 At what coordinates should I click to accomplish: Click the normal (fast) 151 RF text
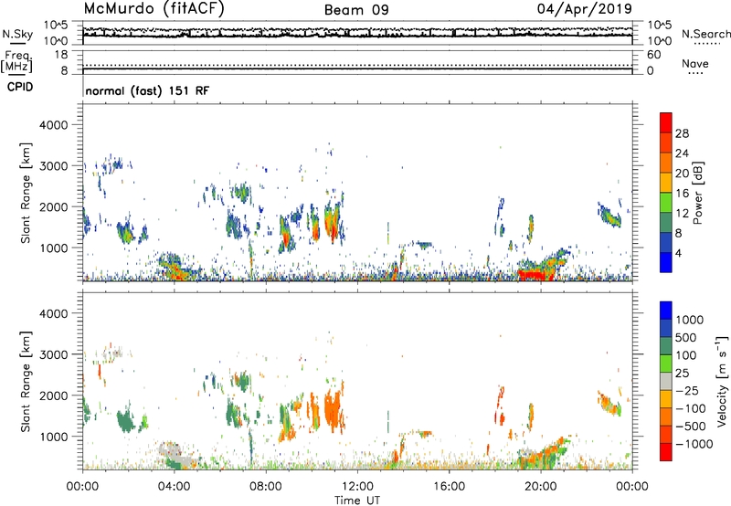[x=147, y=90]
